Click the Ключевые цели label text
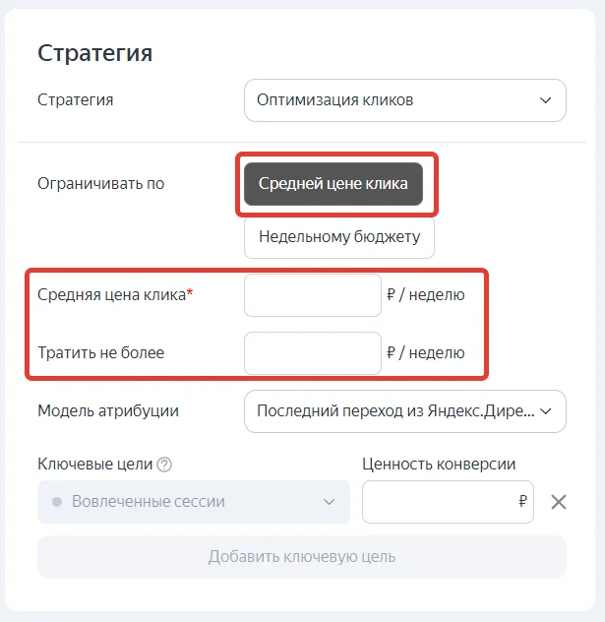The width and height of the screenshot is (605, 622). pyautogui.click(x=94, y=465)
